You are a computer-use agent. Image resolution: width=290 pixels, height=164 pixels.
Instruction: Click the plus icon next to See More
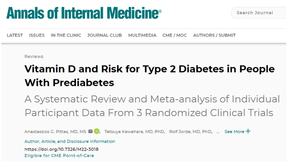coord(248,131)
